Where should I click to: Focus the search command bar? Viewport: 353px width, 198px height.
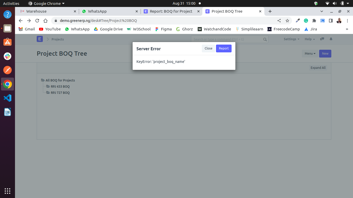click(229, 39)
